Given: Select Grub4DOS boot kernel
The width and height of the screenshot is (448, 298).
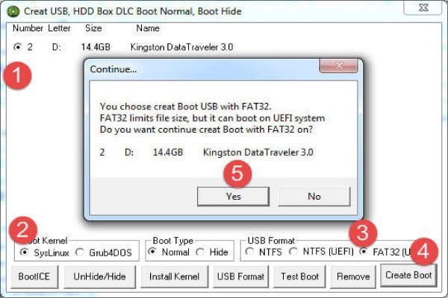Looking at the screenshot, I should [x=80, y=253].
